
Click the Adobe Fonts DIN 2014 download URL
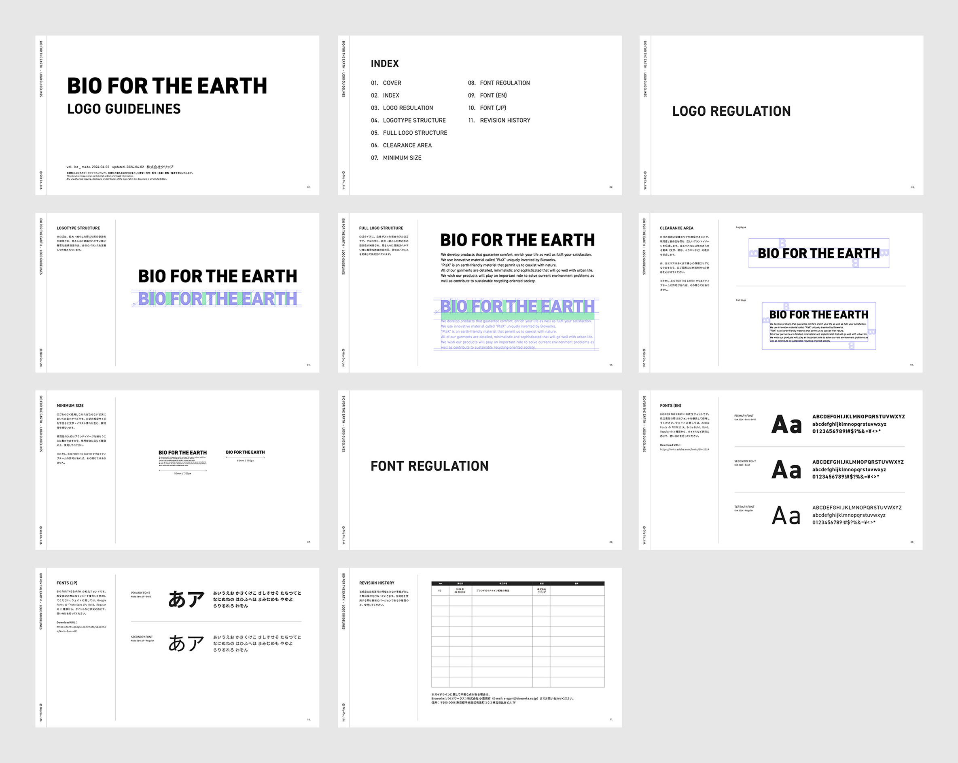coord(684,449)
